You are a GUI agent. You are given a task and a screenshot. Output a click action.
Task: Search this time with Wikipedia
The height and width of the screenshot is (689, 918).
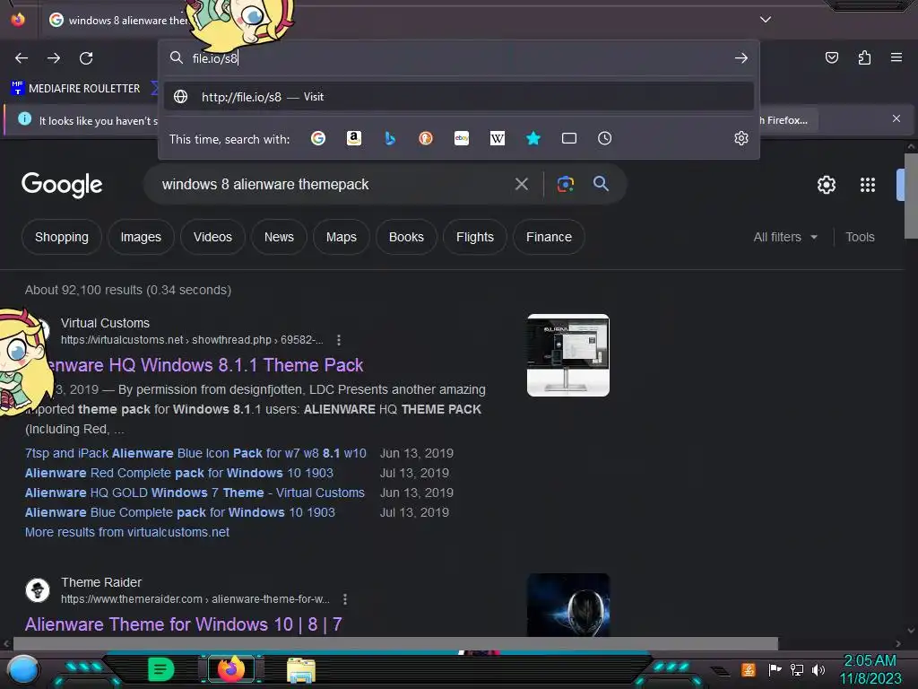coord(497,138)
